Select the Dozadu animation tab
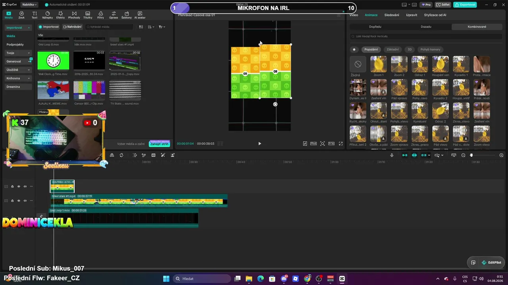The width and height of the screenshot is (508, 285). 426,27
